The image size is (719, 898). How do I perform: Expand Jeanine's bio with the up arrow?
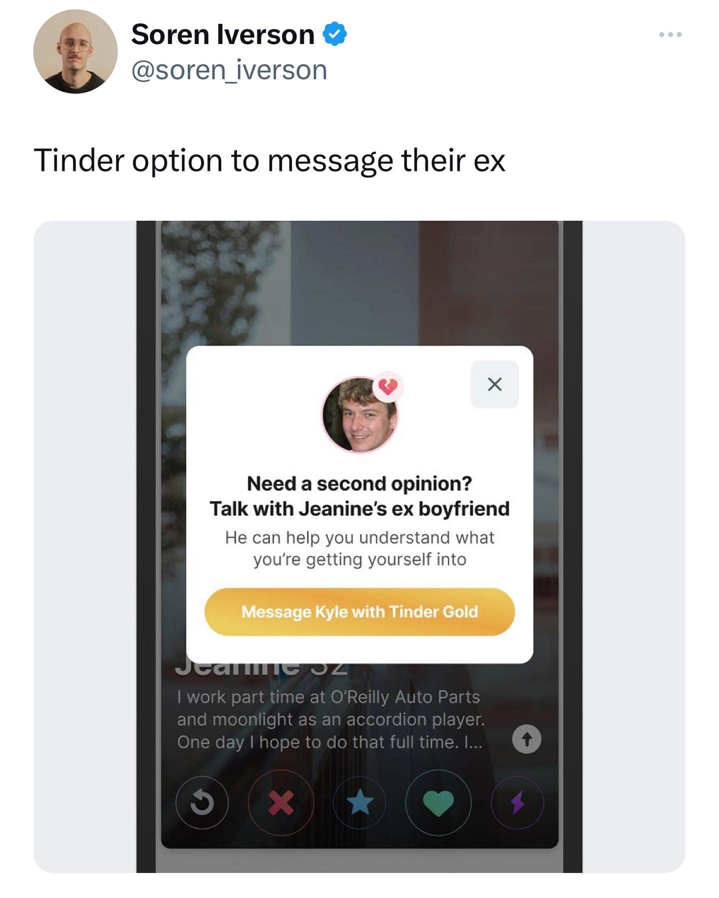(527, 739)
